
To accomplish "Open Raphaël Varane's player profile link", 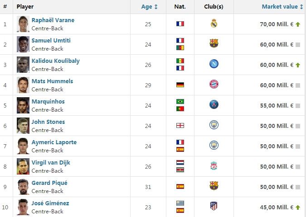I will [x=53, y=20].
